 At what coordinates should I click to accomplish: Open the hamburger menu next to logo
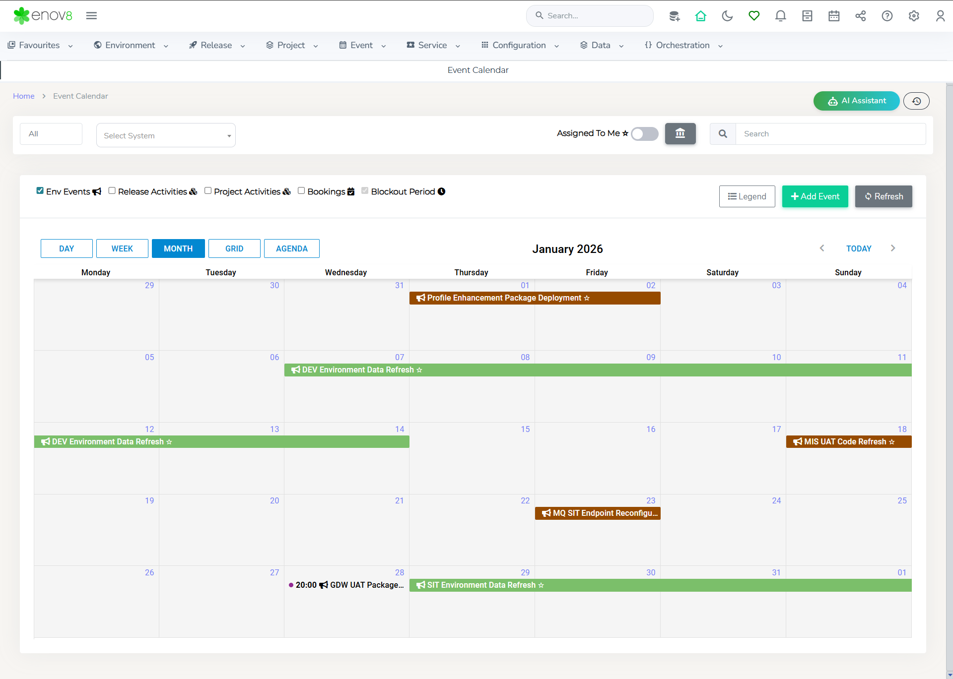(x=91, y=16)
